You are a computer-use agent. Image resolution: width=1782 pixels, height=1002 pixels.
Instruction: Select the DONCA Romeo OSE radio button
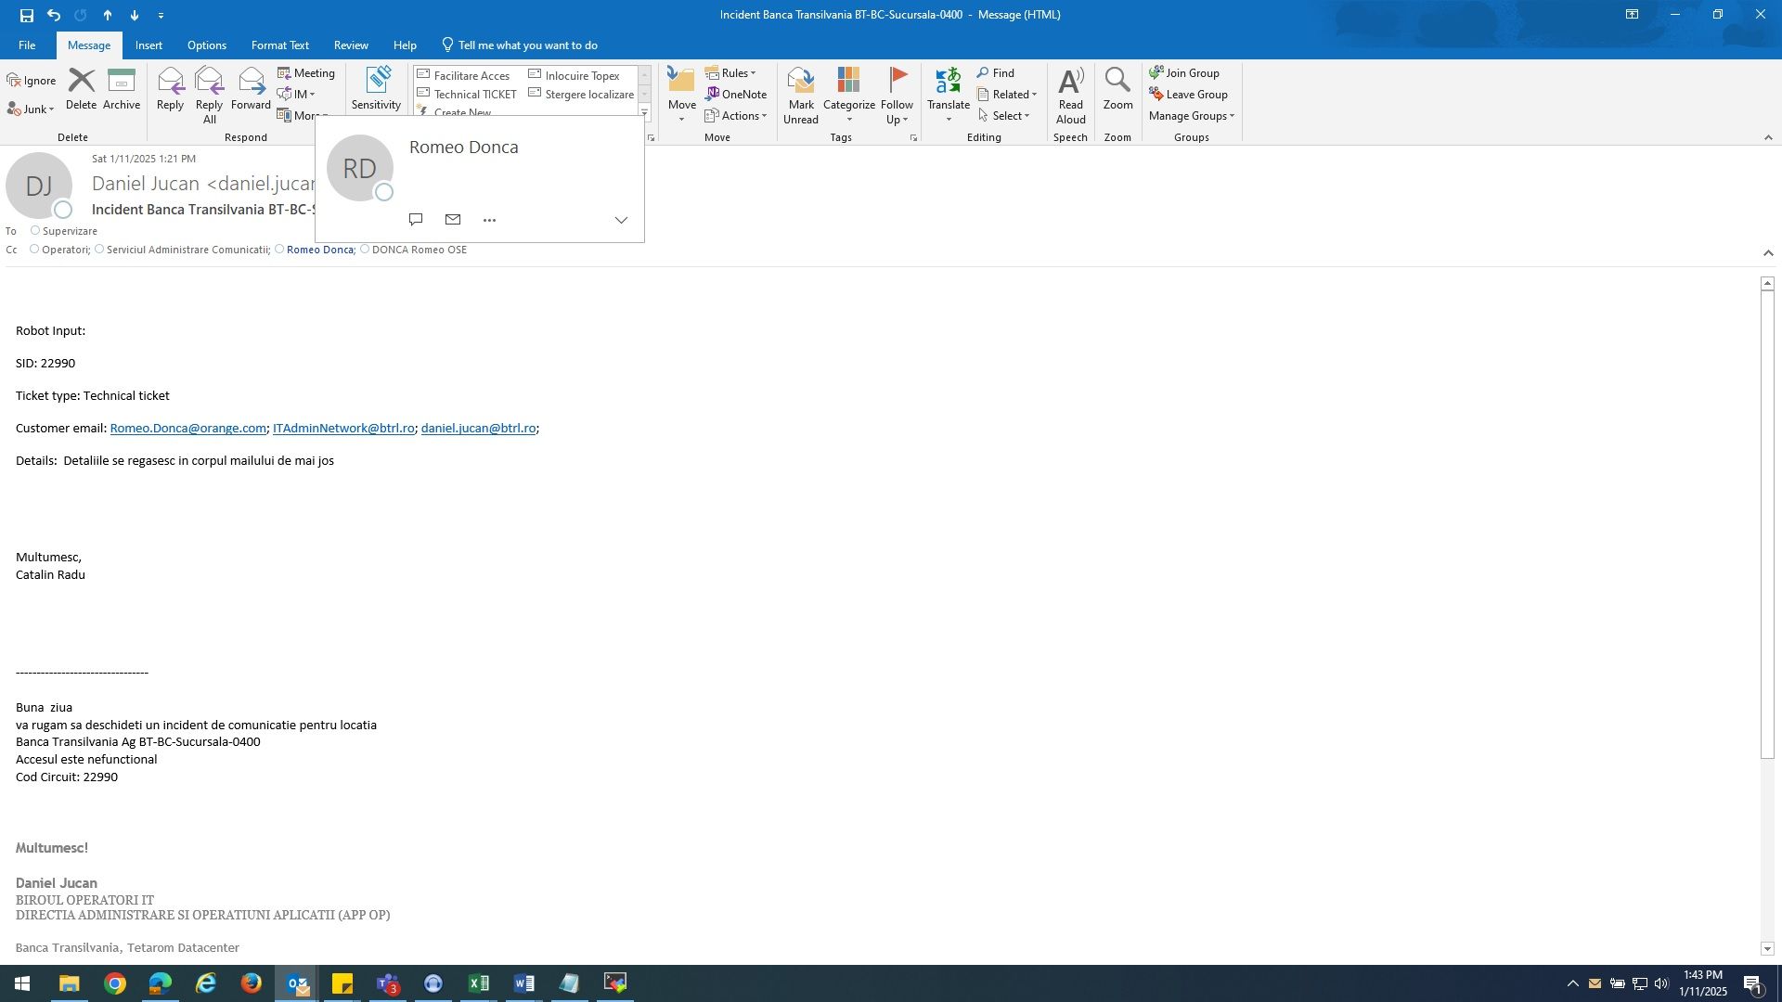tap(365, 249)
